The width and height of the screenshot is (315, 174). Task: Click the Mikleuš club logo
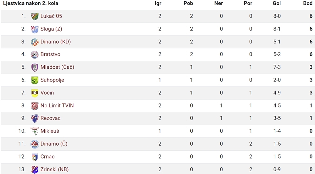click(x=35, y=131)
